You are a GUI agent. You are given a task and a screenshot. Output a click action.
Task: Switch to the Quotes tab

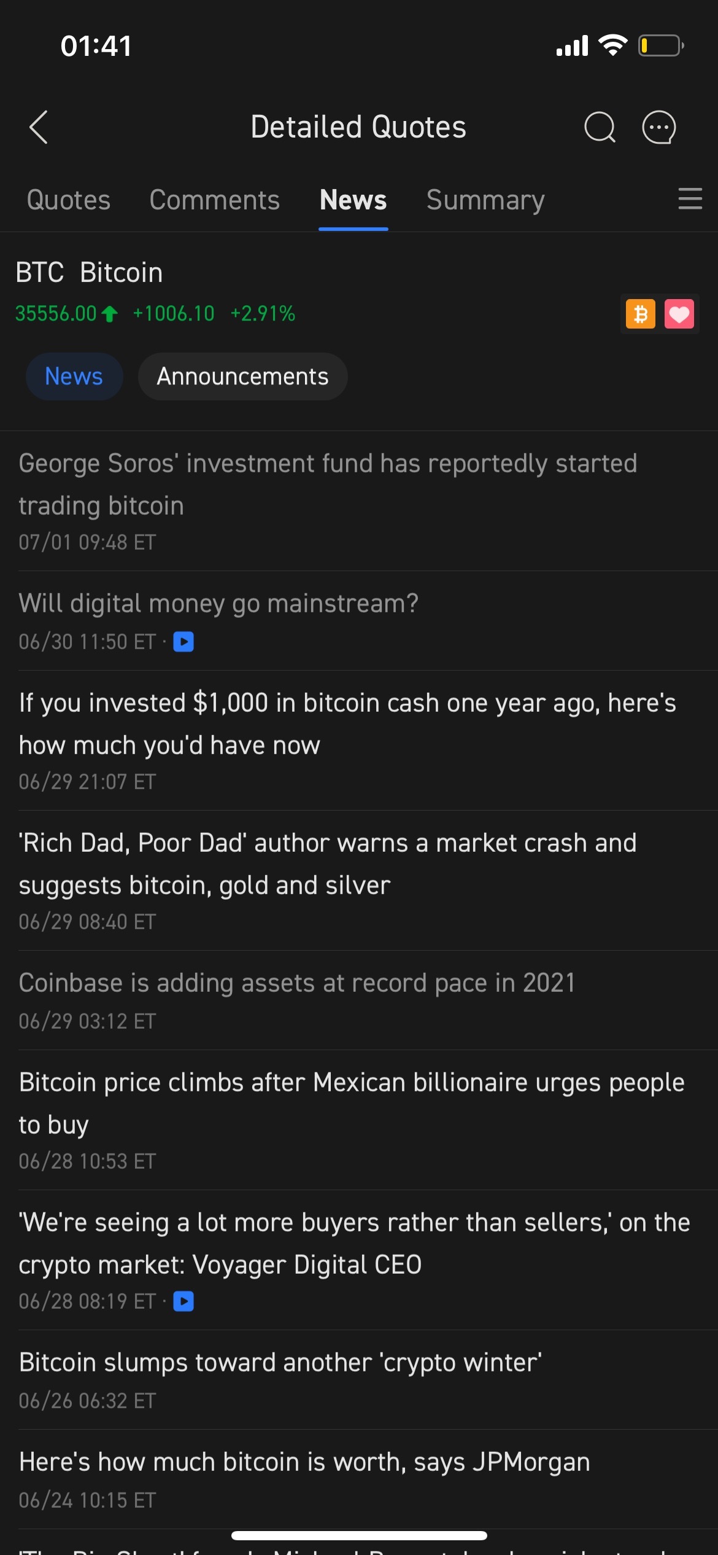pyautogui.click(x=69, y=200)
